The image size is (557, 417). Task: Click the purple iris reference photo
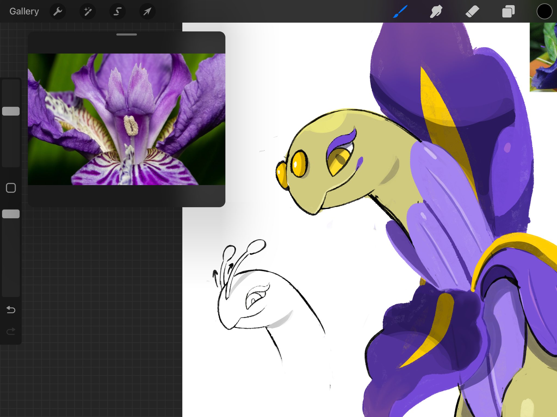[x=126, y=119]
